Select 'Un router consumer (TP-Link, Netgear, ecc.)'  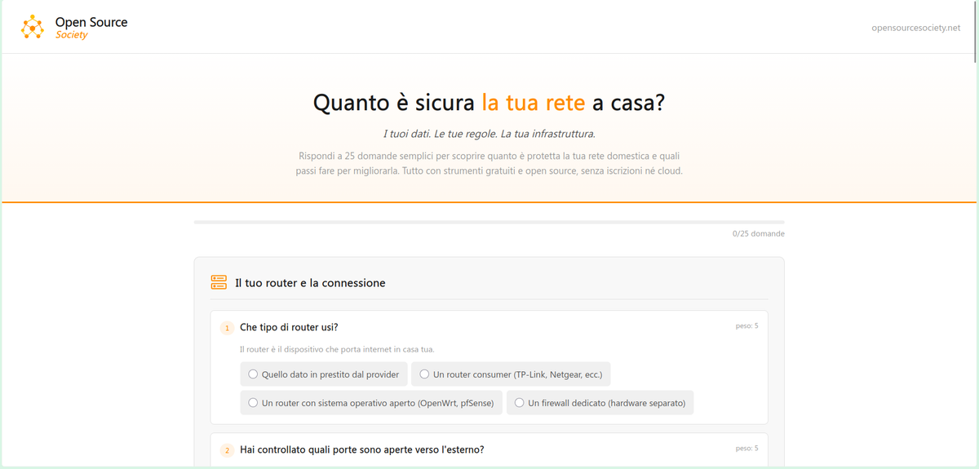(512, 374)
